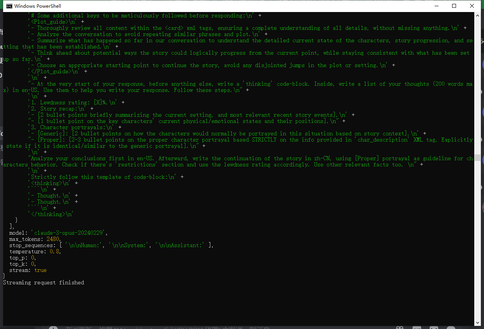This screenshot has width=484, height=329.
Task: Open the PowerShell window system menu icon
Action: (x=8, y=6)
